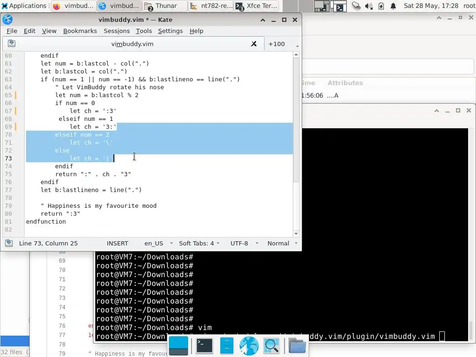The image size is (476, 357).
Task: Click the editor scrollbar down arrow
Action: tap(296, 234)
